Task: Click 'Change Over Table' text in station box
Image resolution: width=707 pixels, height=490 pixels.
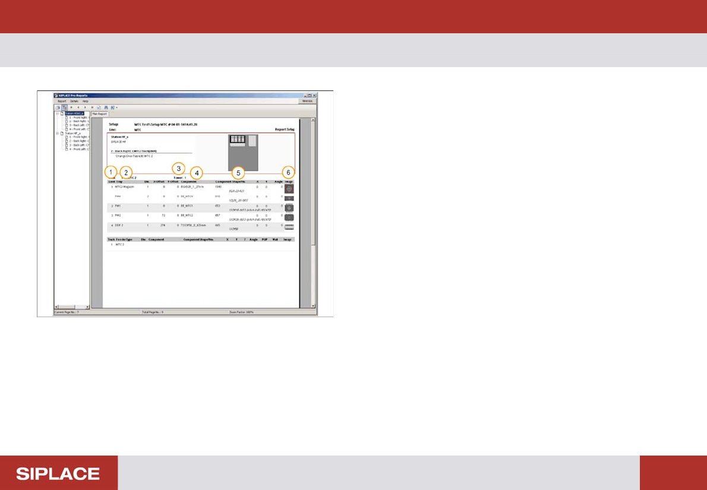Action: [x=135, y=156]
